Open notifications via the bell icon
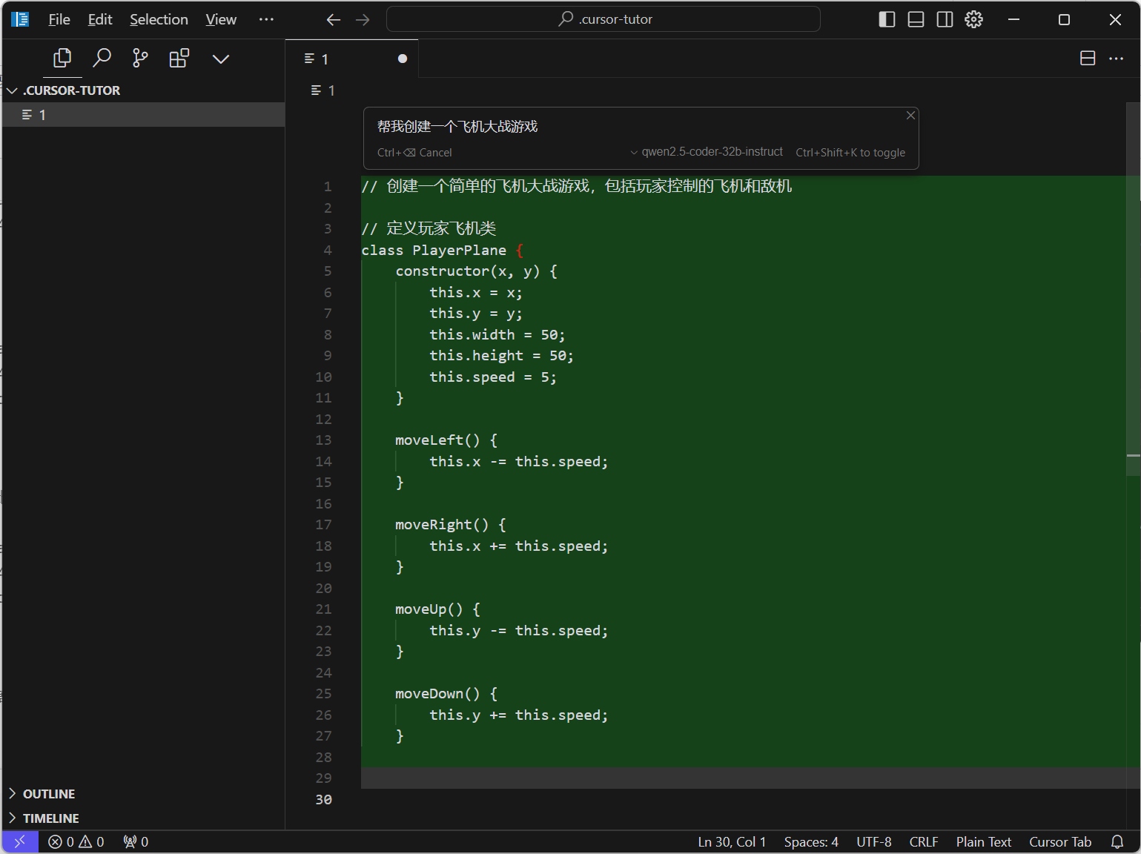 tap(1119, 841)
